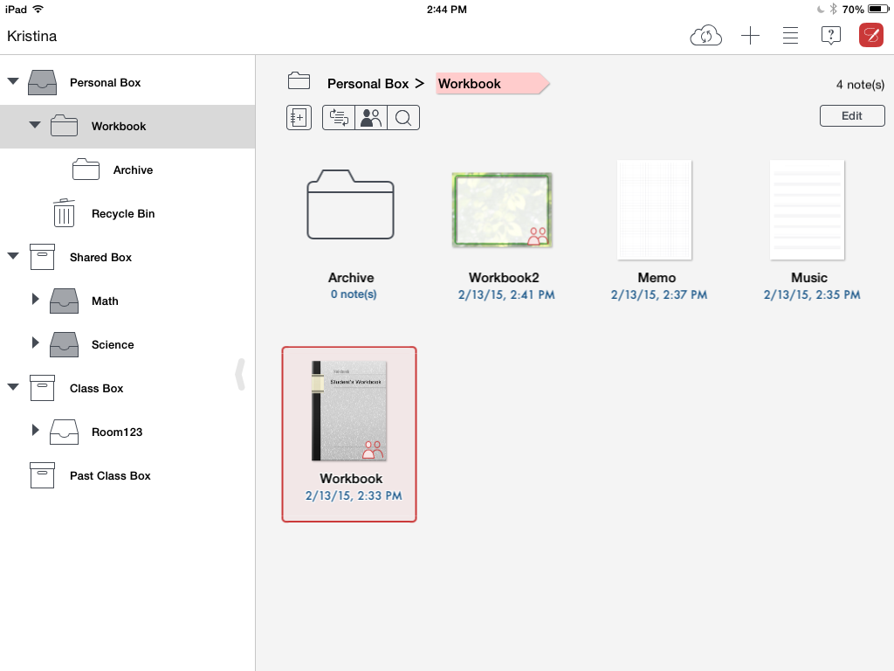Tap the Personal Box tray icon
The image size is (894, 671).
(x=42, y=82)
